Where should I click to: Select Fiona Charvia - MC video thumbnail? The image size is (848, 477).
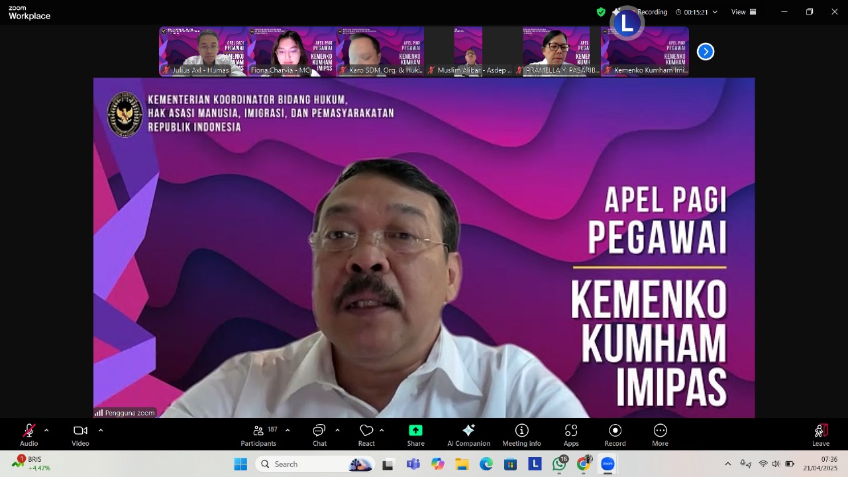291,51
